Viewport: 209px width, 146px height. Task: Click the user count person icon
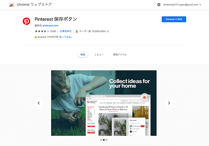77,31
